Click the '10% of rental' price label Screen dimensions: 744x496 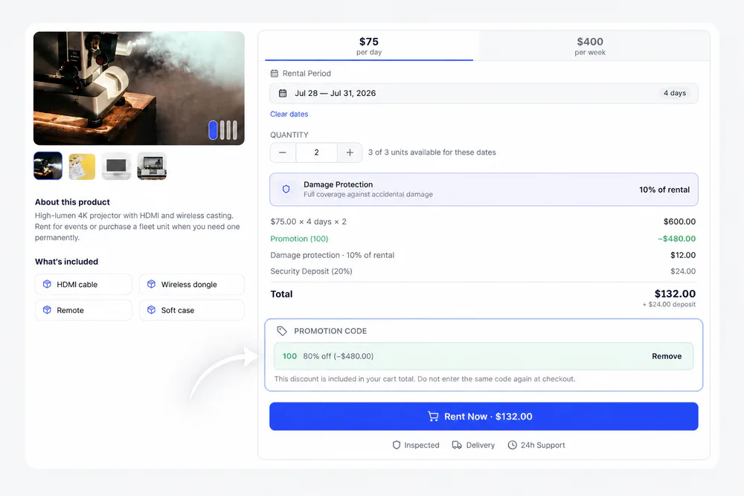tap(664, 190)
